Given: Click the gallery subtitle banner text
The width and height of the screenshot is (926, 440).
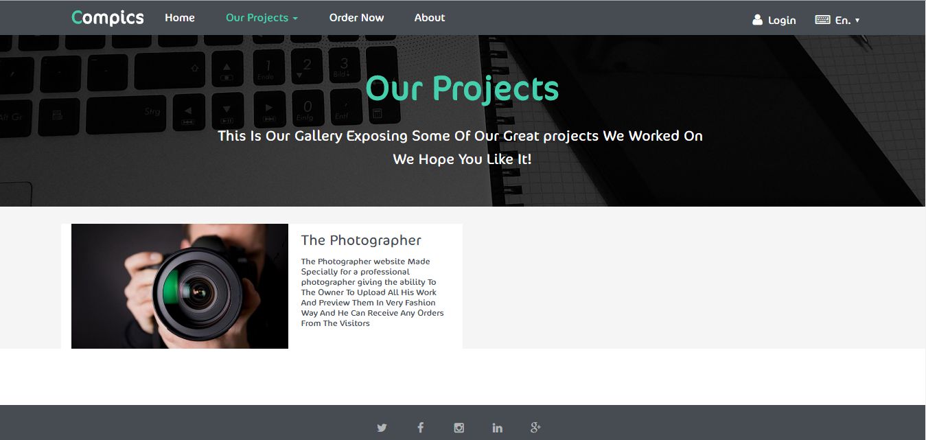Looking at the screenshot, I should coord(461,136).
